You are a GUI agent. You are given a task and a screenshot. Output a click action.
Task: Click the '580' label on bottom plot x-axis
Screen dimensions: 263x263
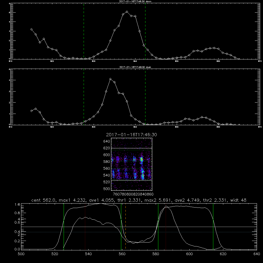(156, 254)
